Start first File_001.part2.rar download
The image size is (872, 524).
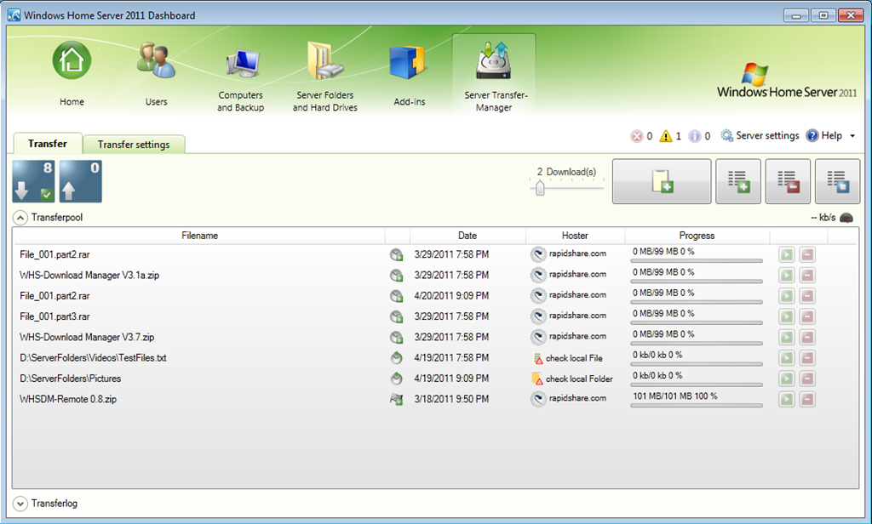[786, 255]
